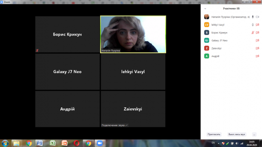This screenshot has width=262, height=147.
Task: Toggle Наталія Пузріна's camera icon in participants
Action: coord(257,17)
